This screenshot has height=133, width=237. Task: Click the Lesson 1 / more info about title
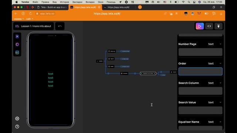(x=36, y=26)
